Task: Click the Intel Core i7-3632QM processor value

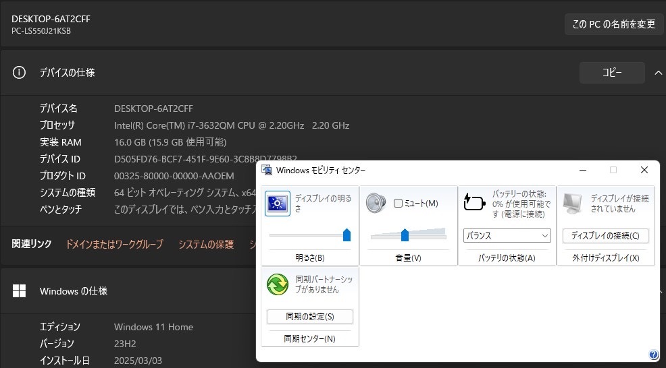Action: (232, 125)
